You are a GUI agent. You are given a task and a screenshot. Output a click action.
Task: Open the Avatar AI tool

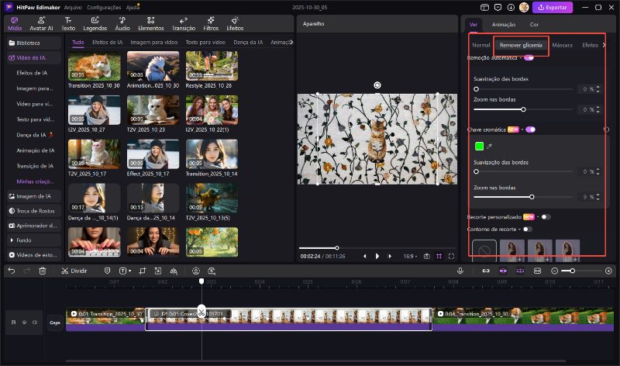tap(41, 24)
